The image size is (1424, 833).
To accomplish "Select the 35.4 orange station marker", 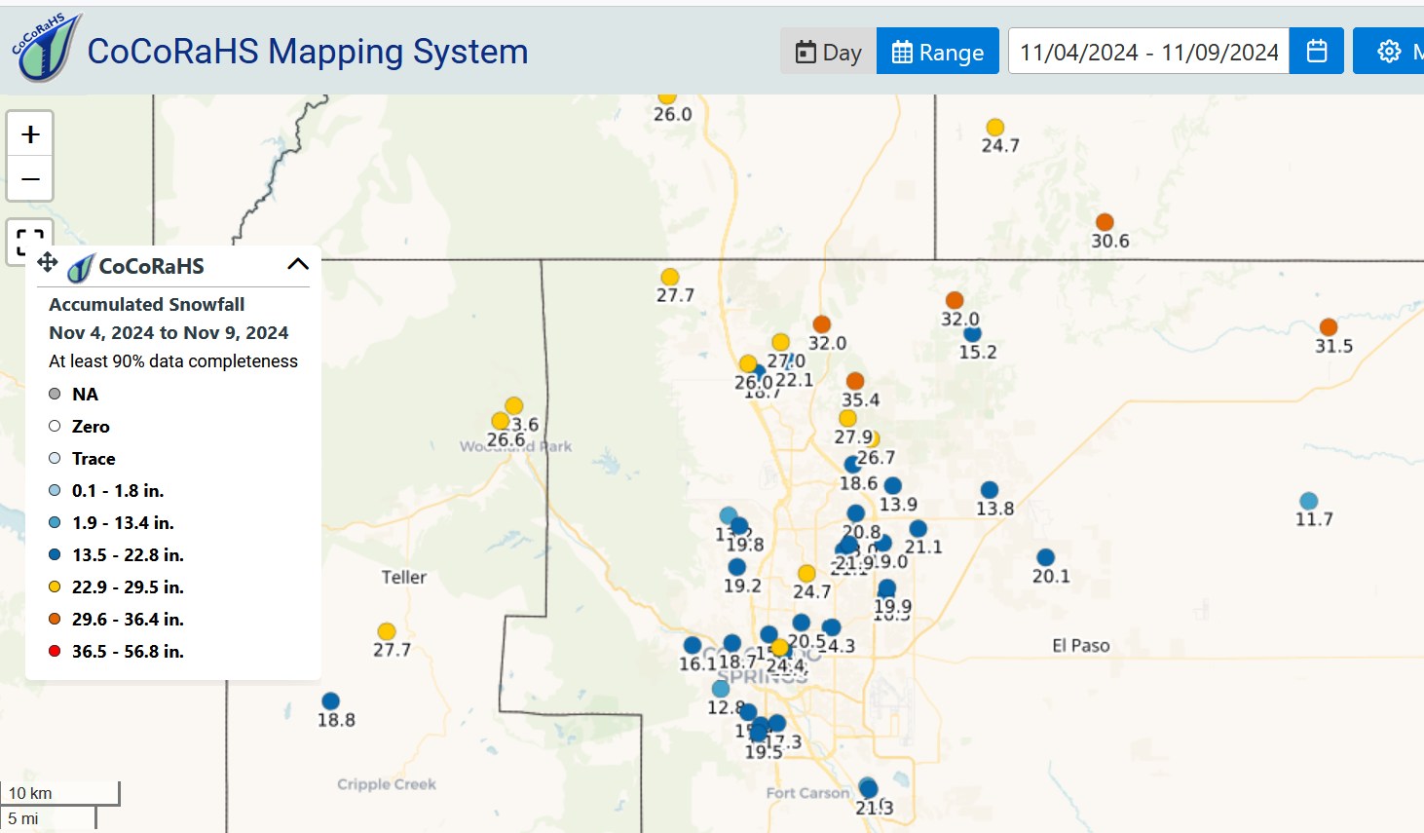I will click(x=855, y=381).
